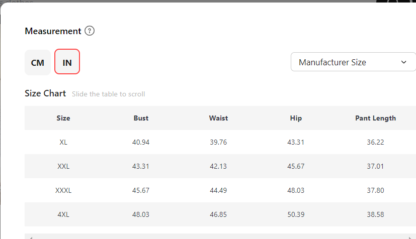Open the Manufacturer Size dropdown
Screen dimensions: 416x239
coord(353,62)
